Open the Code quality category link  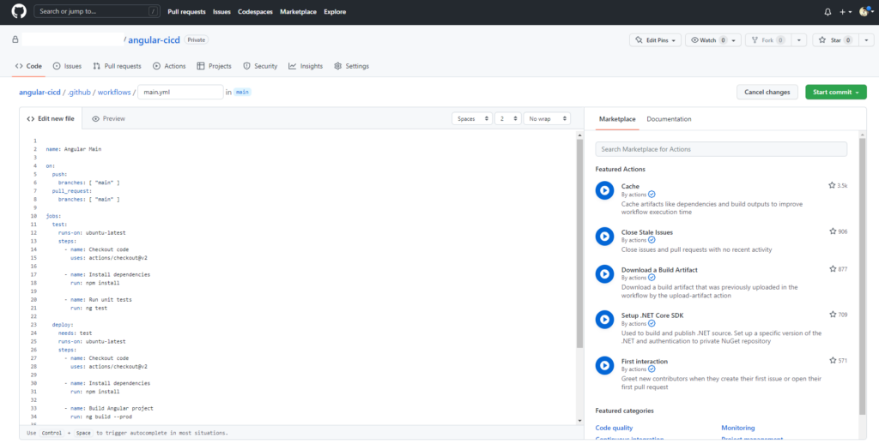614,428
